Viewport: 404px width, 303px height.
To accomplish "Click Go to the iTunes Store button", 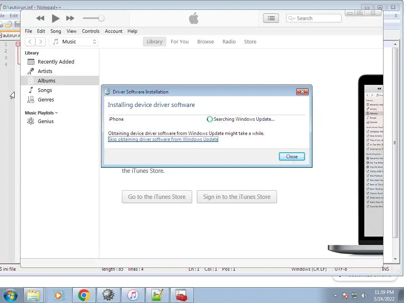I will [x=157, y=196].
